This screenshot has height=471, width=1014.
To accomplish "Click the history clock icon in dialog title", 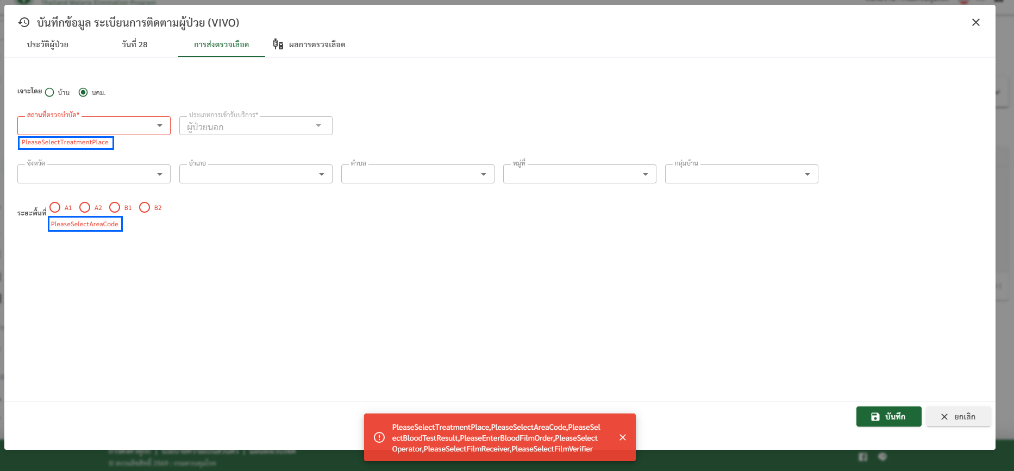I will (24, 22).
